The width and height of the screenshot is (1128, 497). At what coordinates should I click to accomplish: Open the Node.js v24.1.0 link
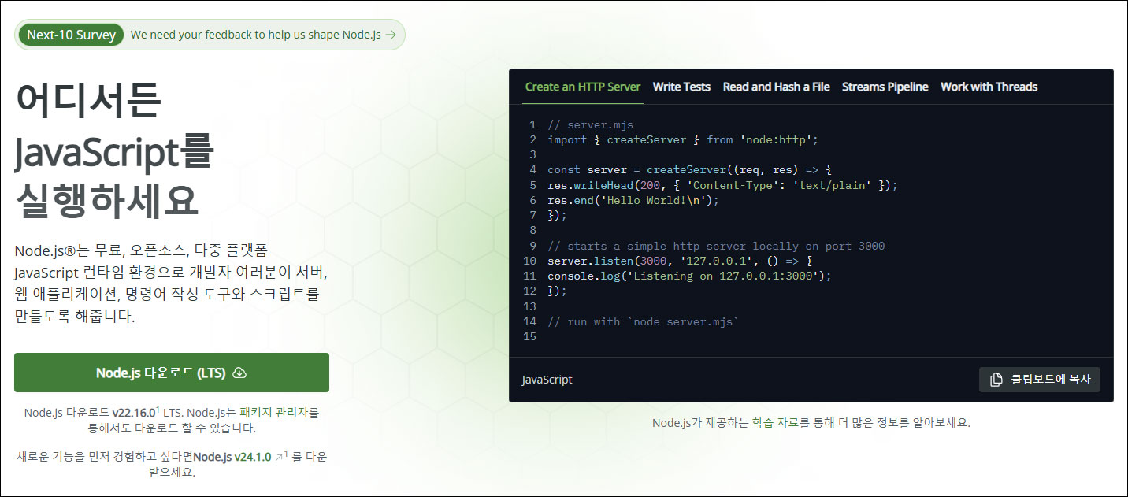pyautogui.click(x=232, y=457)
